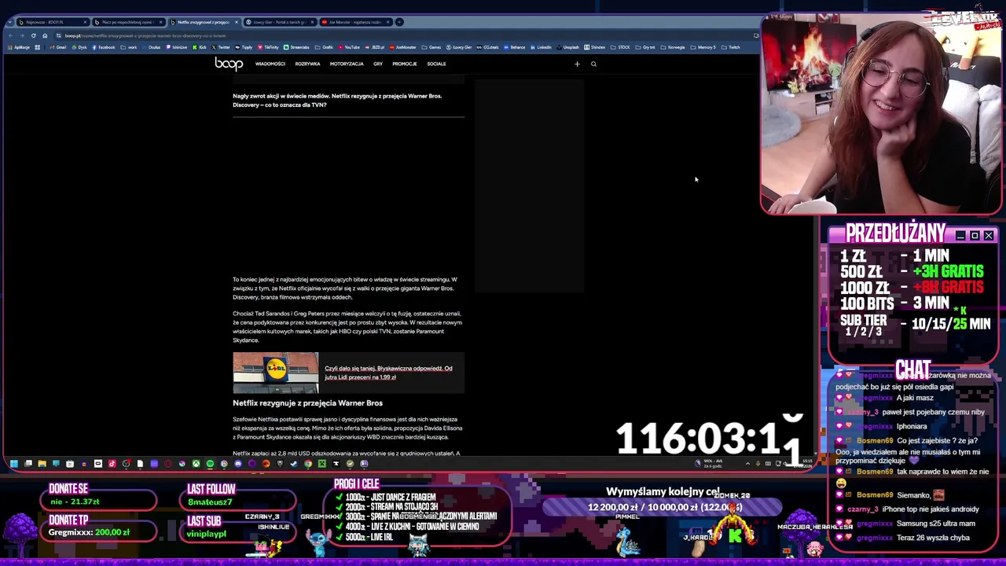Viewport: 1006px width, 566px height.
Task: Open MOTORYZACJA menu on boop
Action: (x=347, y=64)
